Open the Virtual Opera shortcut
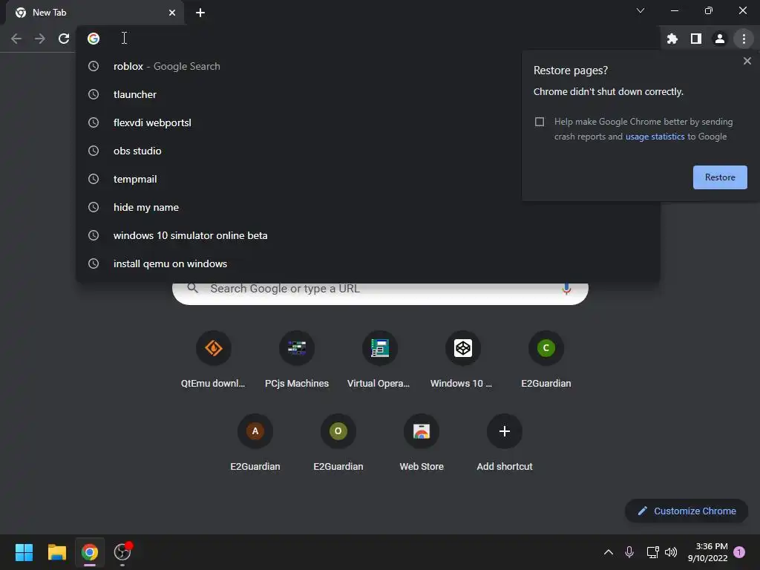 pyautogui.click(x=379, y=360)
